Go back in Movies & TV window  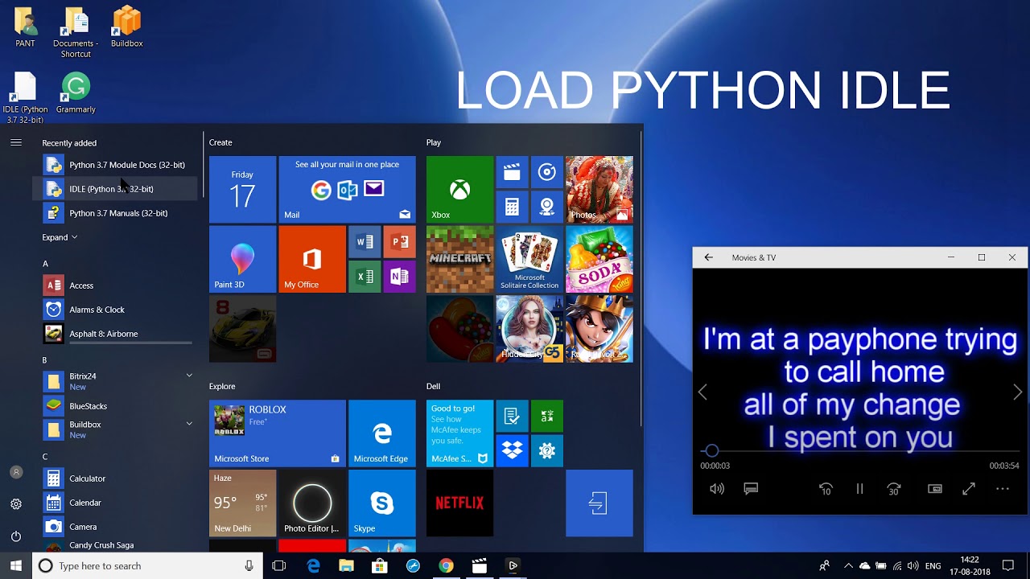[x=708, y=257]
